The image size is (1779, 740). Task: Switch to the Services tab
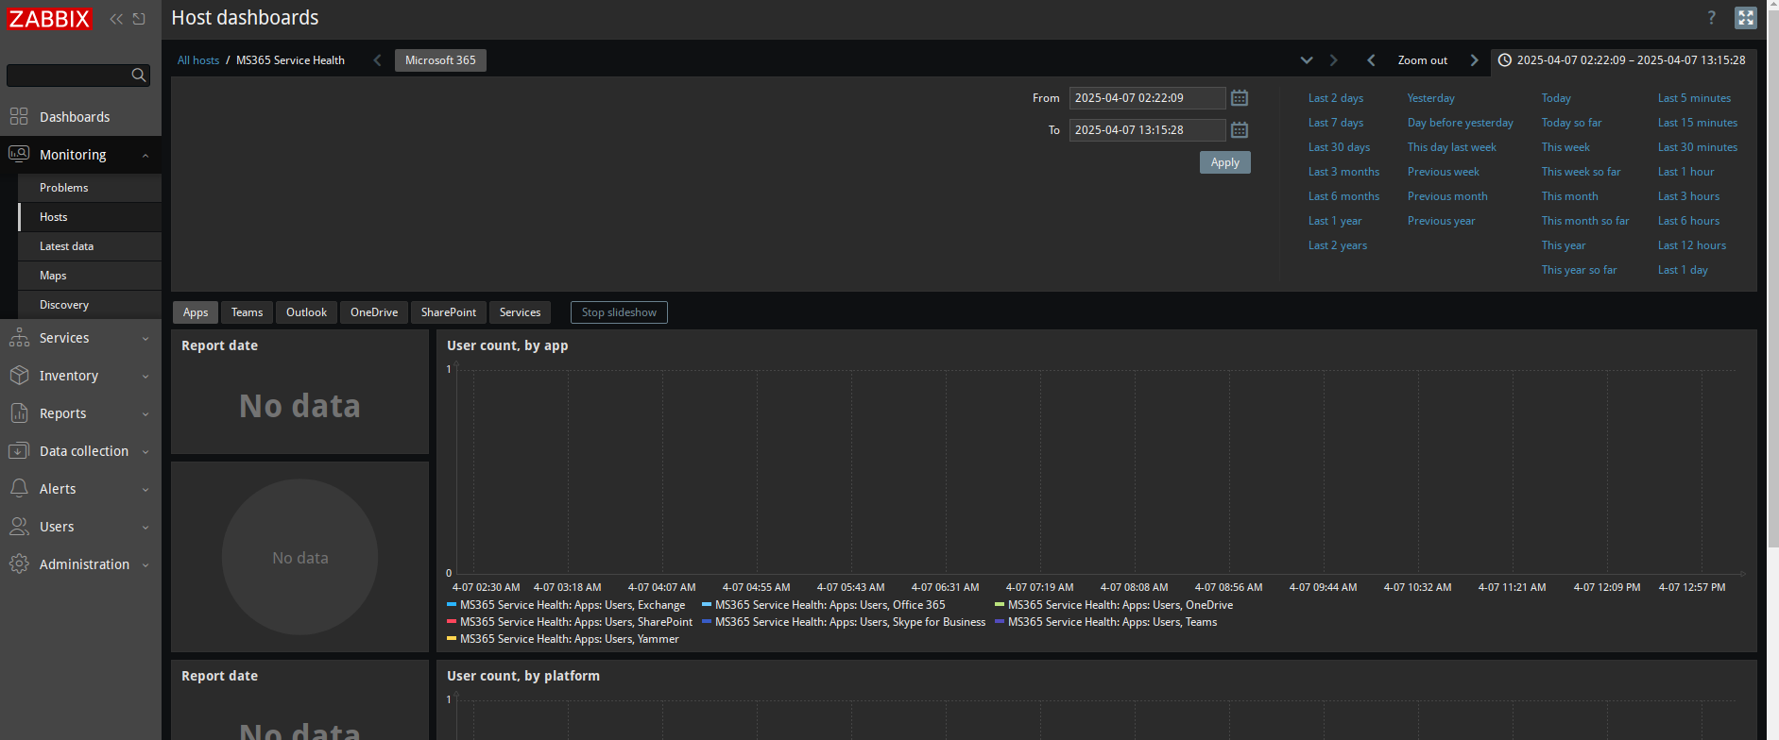pyautogui.click(x=520, y=312)
